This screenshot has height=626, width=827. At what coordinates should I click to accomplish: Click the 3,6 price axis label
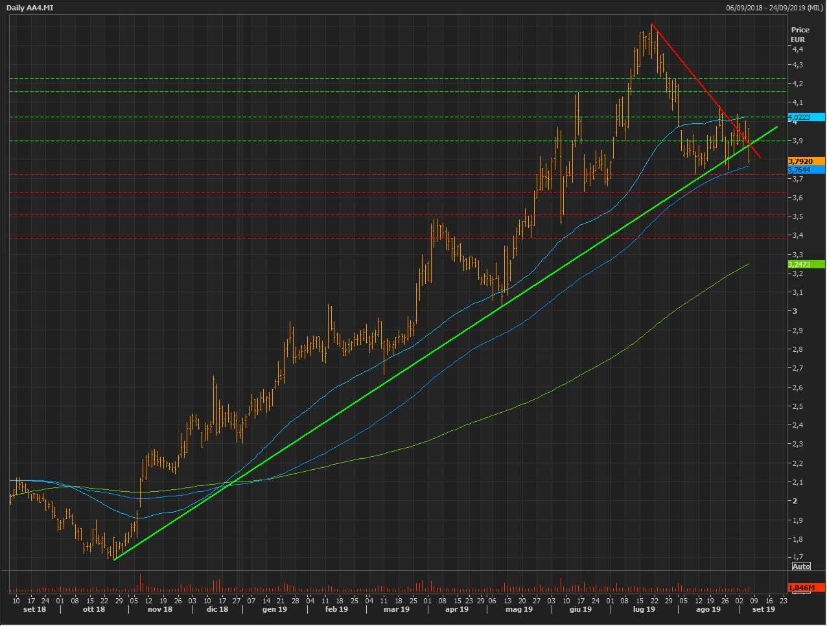[797, 198]
